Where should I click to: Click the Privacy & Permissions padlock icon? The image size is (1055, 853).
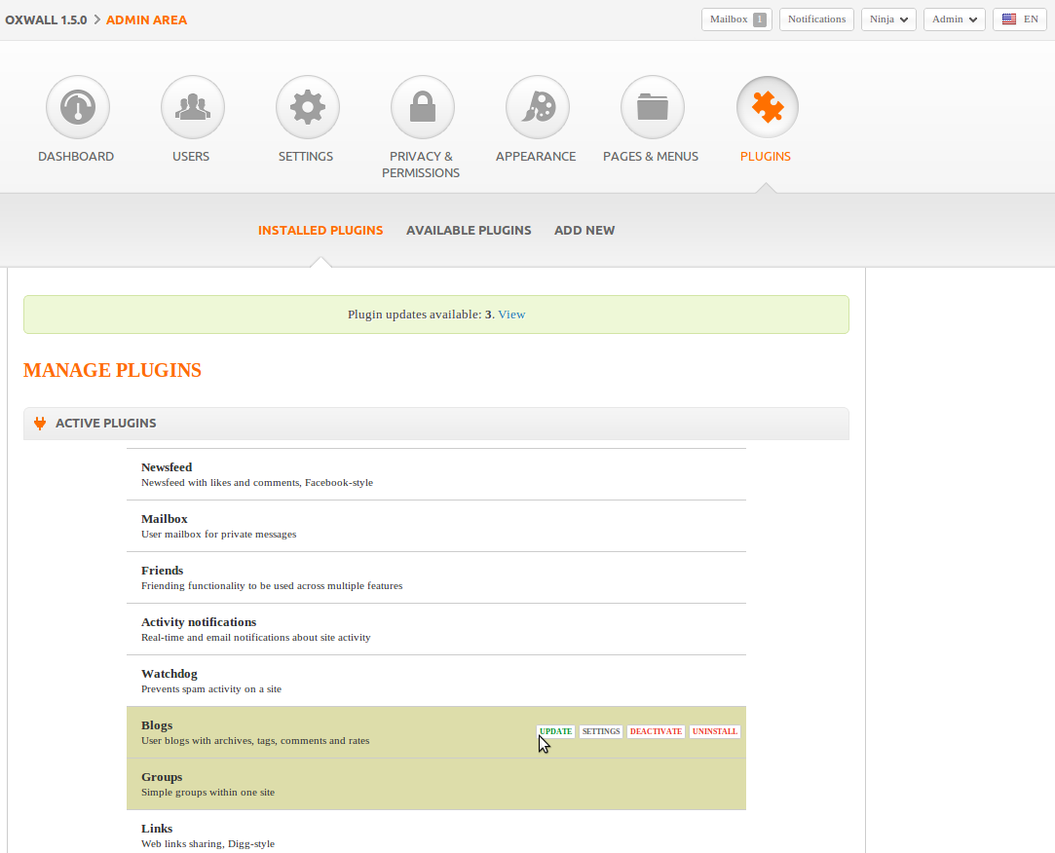422,107
